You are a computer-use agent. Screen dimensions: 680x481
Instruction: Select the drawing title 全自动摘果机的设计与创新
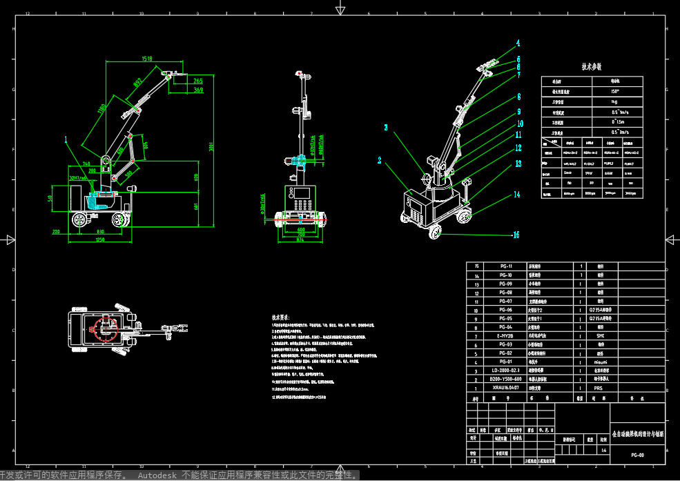(637, 434)
